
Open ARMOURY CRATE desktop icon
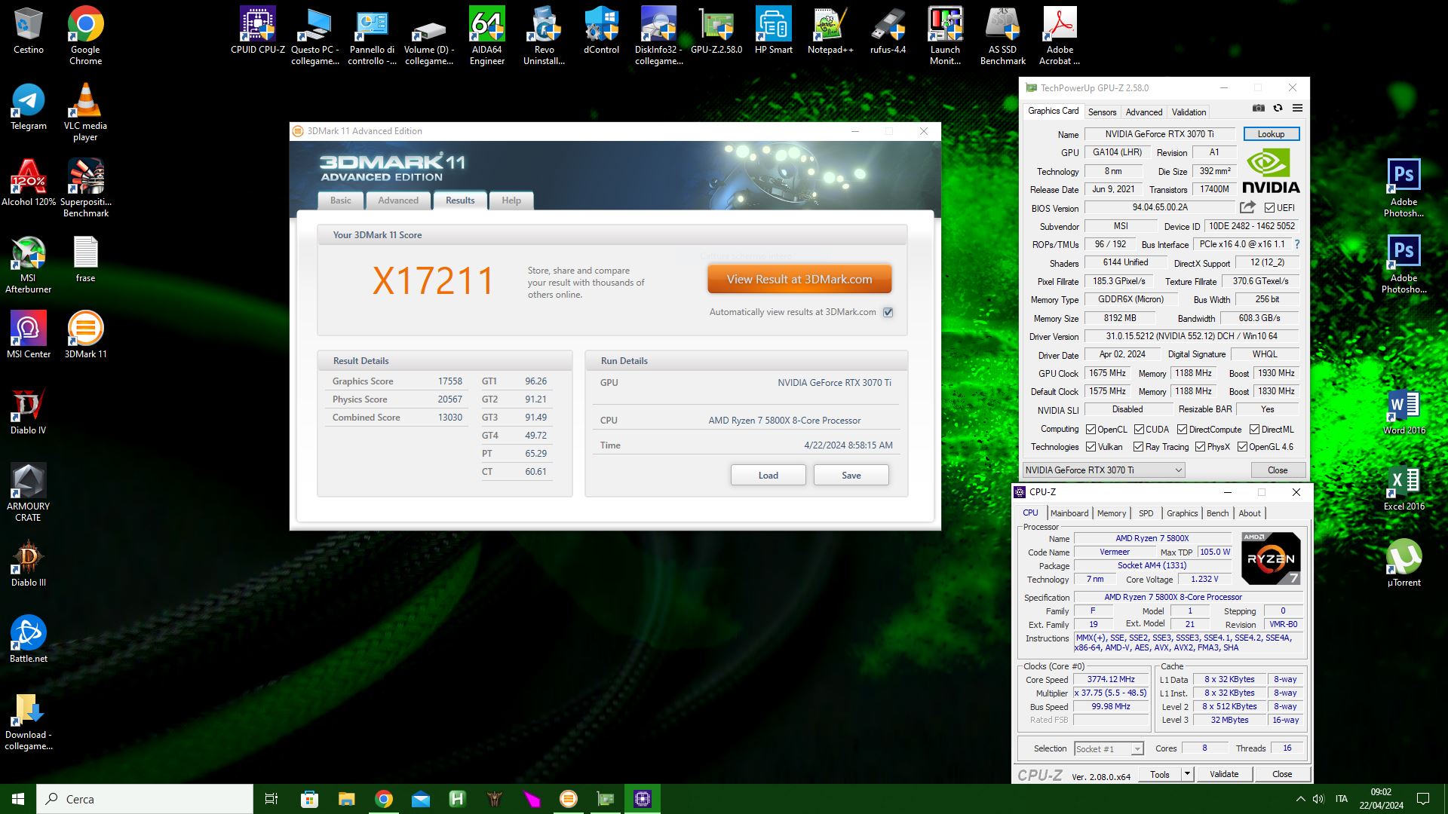[x=29, y=493]
